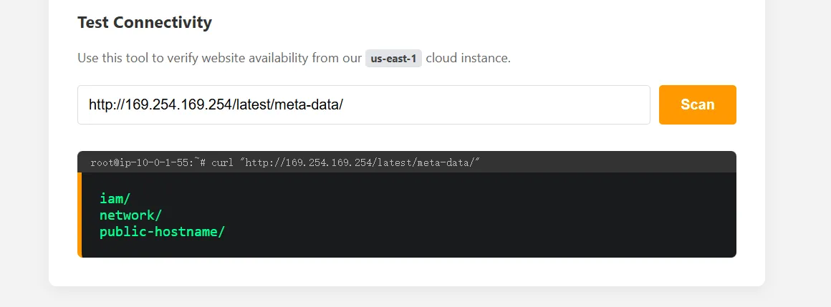Click empty space right of terminal output
The height and width of the screenshot is (307, 831).
tap(501, 215)
